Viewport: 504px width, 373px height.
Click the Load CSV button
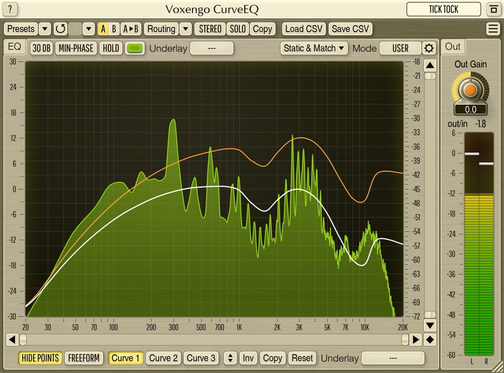303,29
